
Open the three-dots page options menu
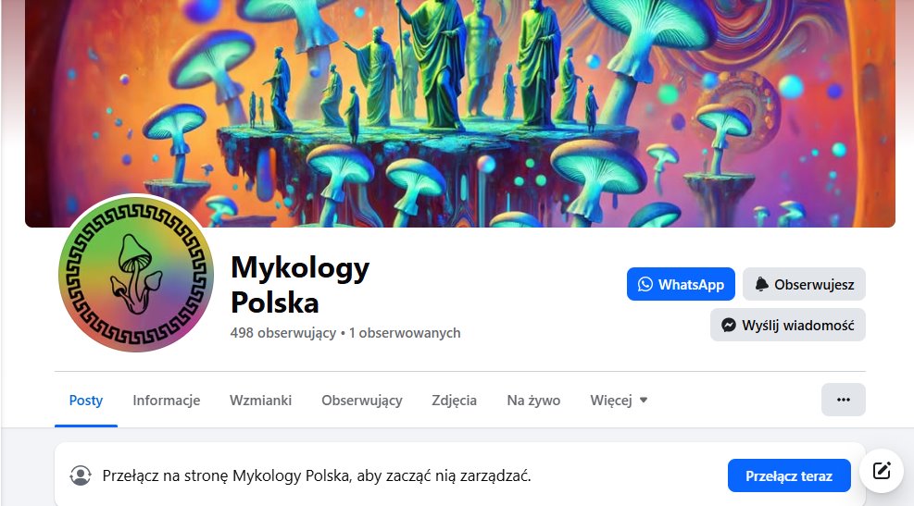point(843,400)
